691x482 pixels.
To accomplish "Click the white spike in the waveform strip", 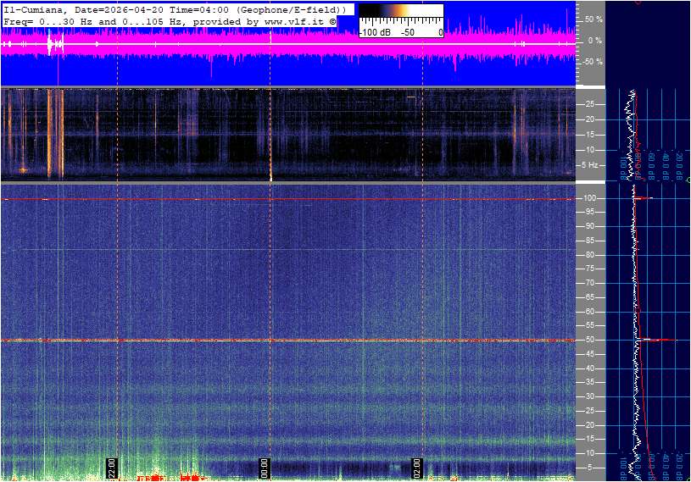I will tap(53, 44).
